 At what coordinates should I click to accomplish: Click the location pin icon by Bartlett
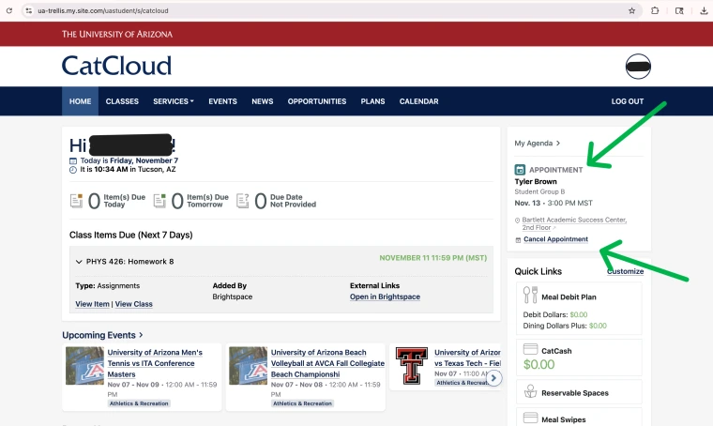(x=517, y=221)
